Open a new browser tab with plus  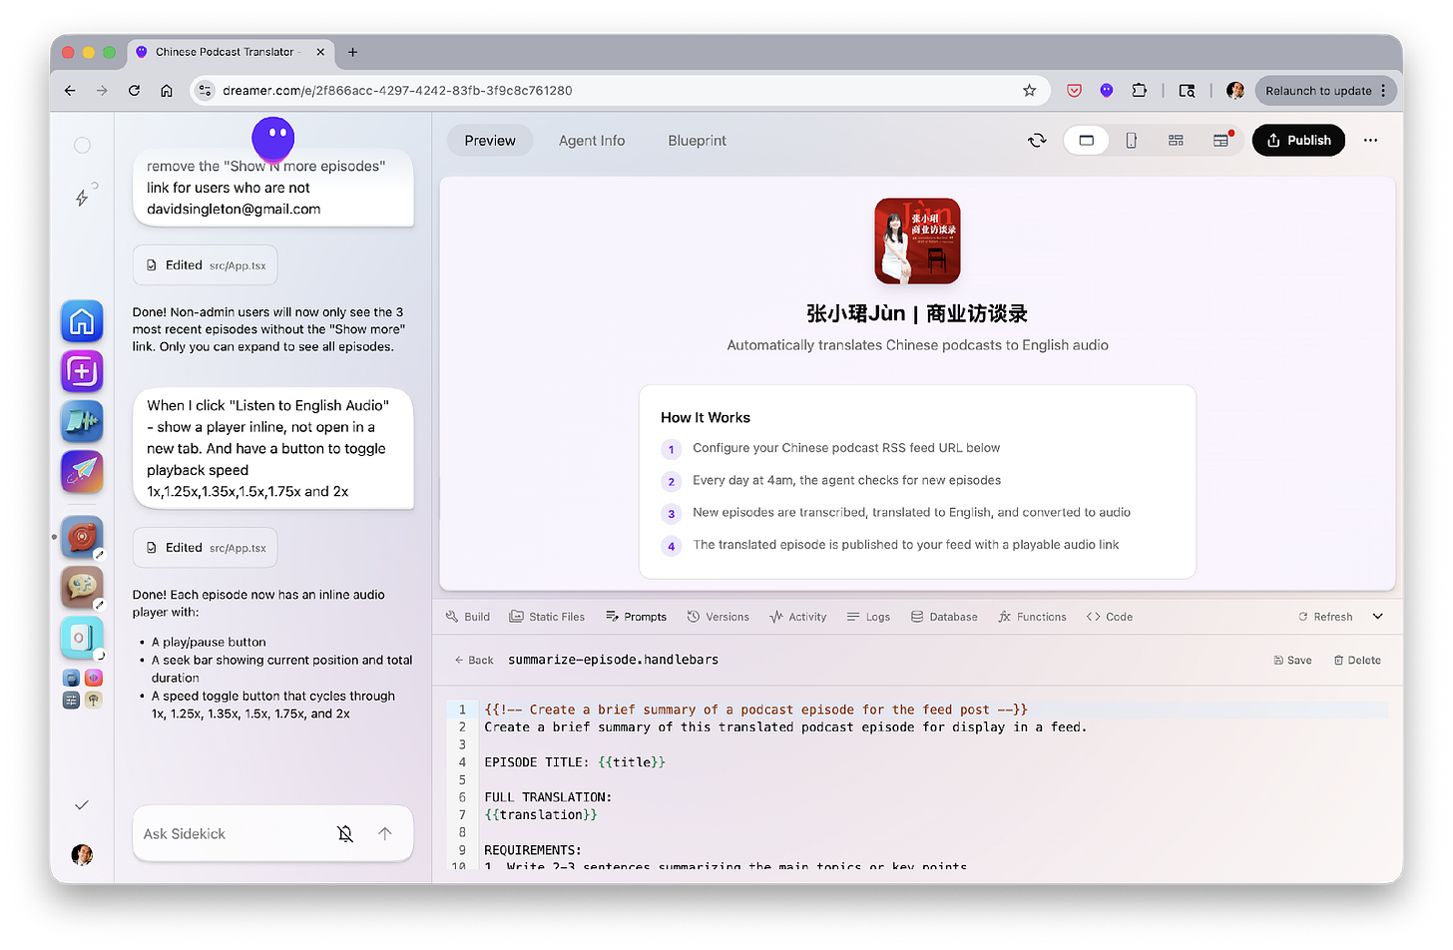click(x=352, y=52)
